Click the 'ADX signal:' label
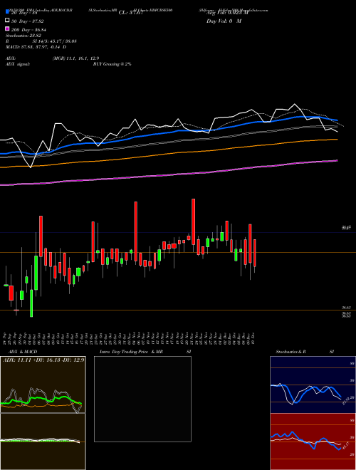 click(18, 64)
